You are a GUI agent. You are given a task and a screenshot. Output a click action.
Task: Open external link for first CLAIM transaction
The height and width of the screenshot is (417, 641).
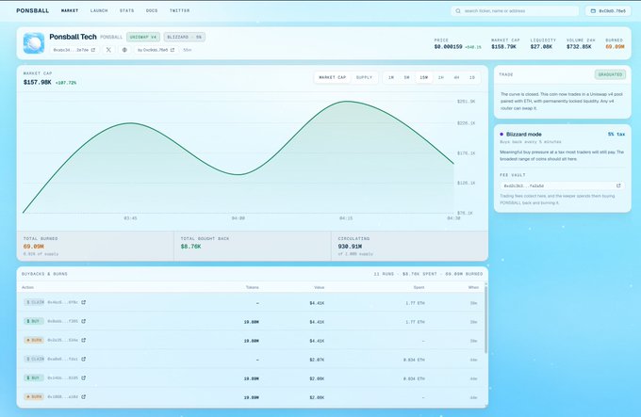coord(83,302)
